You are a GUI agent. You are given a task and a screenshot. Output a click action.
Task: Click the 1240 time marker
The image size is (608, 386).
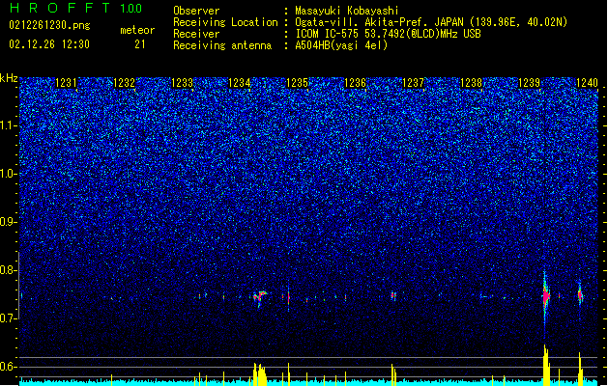(x=587, y=83)
